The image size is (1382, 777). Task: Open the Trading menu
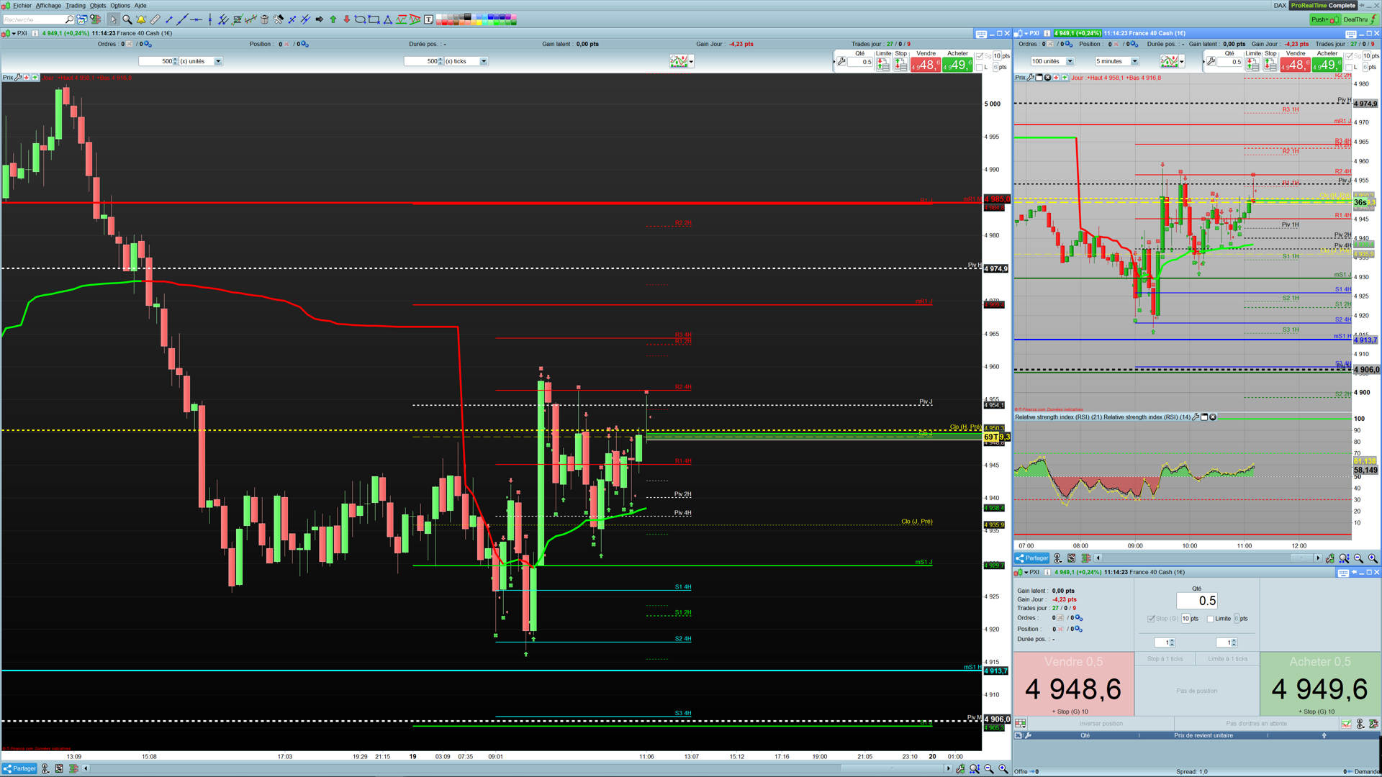[x=75, y=5]
